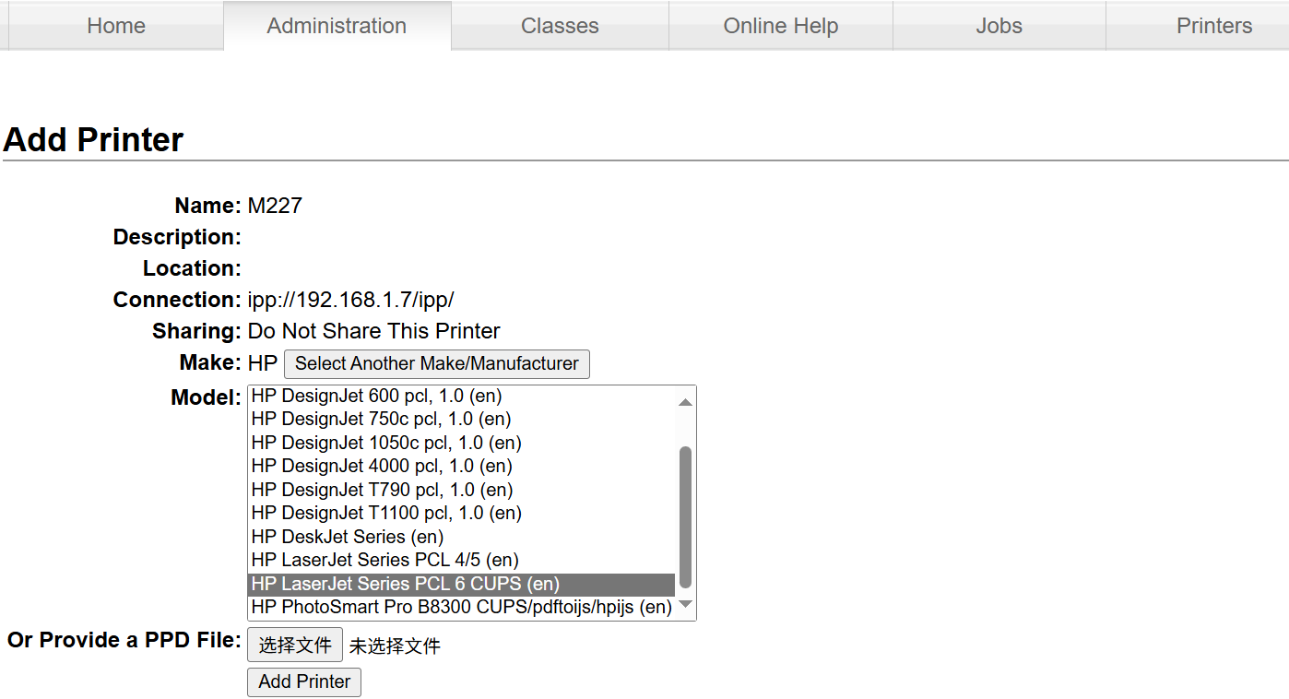Open the Home tab
Screen dimensions: 1289x699
click(116, 26)
